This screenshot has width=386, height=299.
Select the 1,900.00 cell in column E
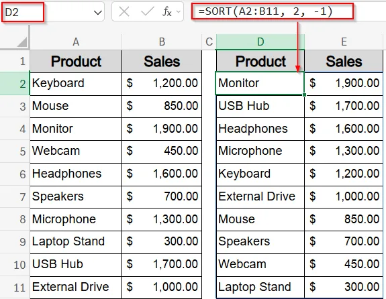coord(344,84)
